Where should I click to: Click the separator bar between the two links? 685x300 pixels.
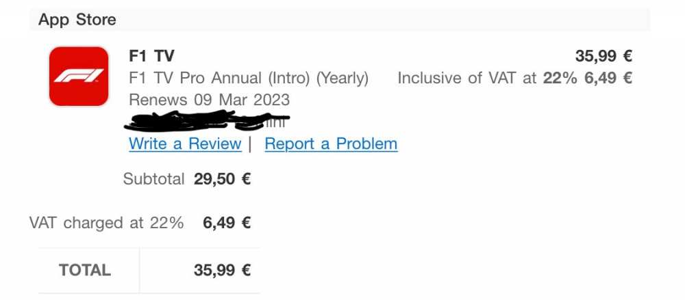[x=251, y=144]
